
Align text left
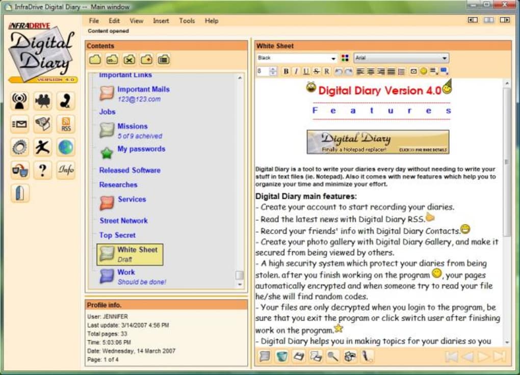coord(360,71)
